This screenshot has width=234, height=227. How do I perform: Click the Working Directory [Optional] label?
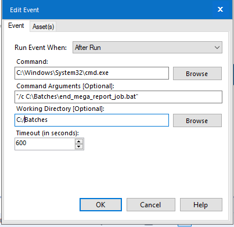60,109
